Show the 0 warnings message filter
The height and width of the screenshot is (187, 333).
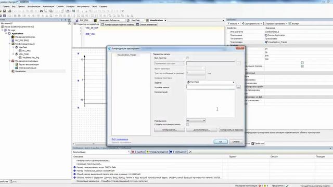coord(157,152)
